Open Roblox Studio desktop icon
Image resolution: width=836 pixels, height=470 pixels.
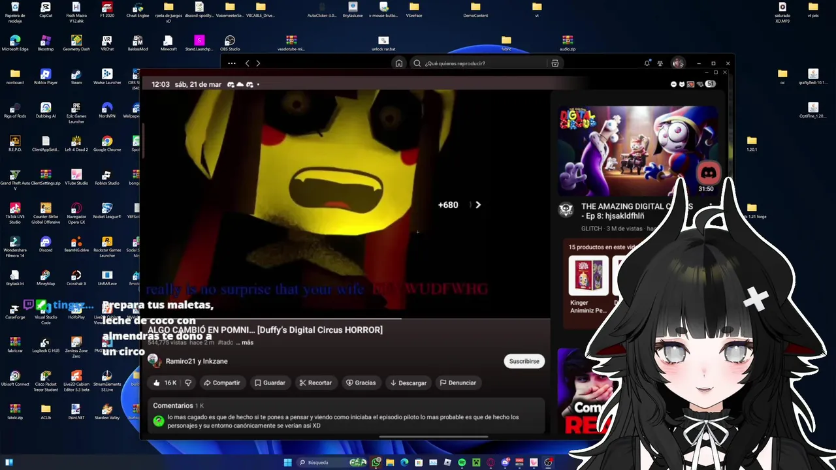[x=107, y=178]
